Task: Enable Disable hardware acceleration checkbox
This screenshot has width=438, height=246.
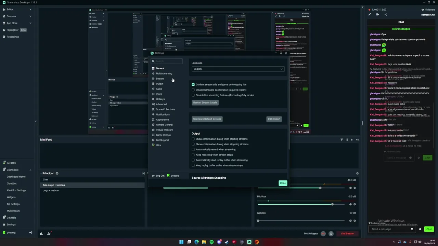Action: coord(193,90)
